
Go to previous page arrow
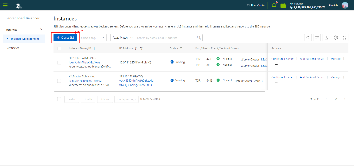point(326,99)
